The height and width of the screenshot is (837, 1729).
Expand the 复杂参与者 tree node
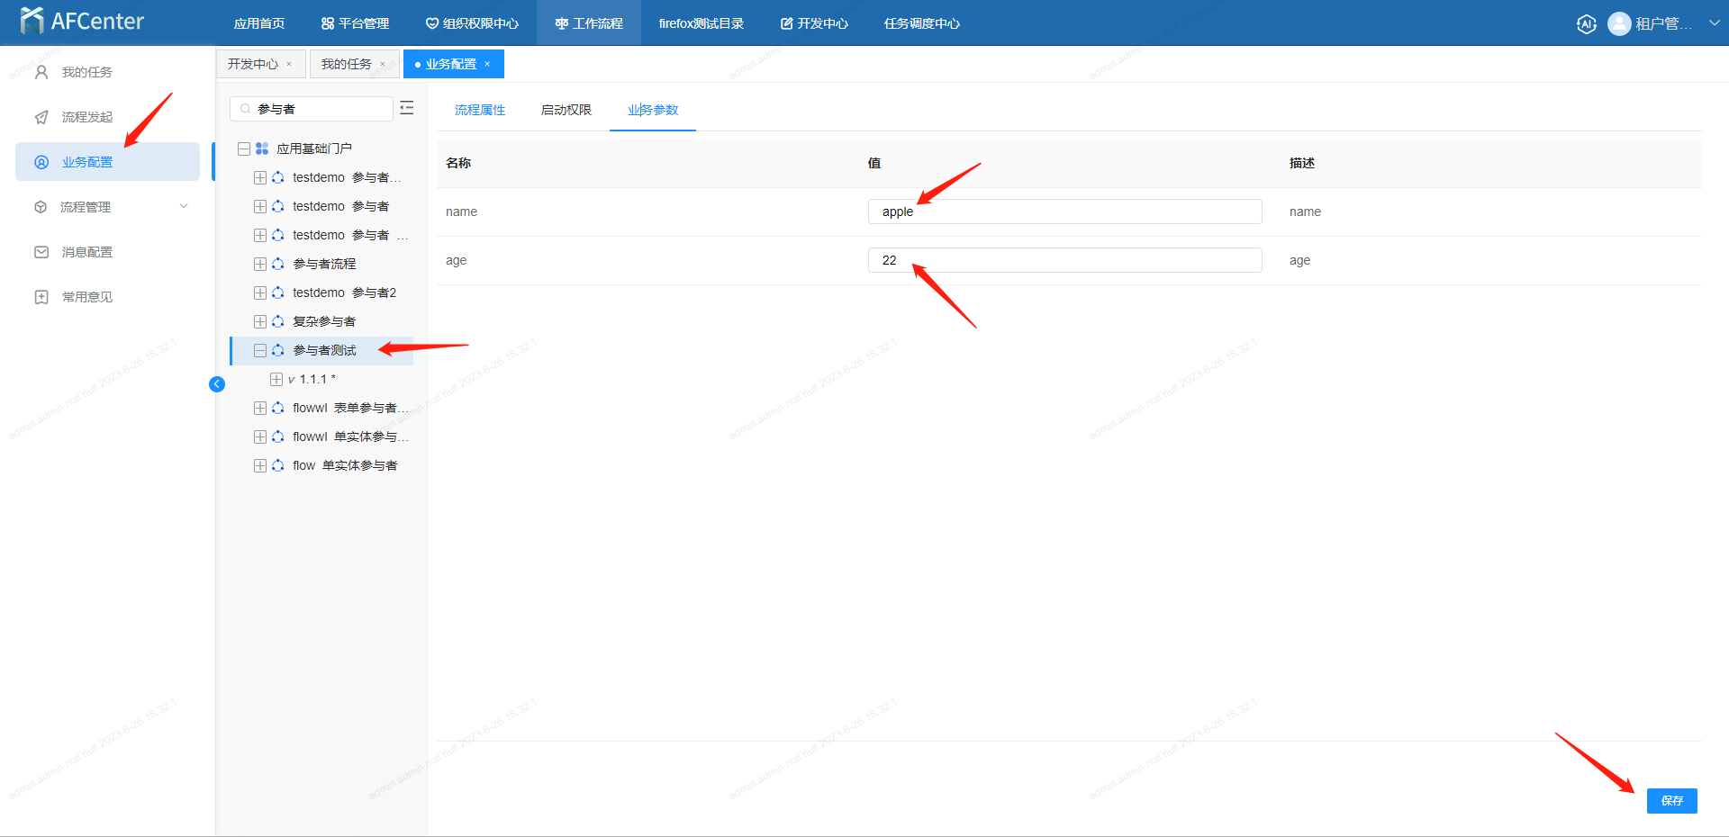click(260, 321)
